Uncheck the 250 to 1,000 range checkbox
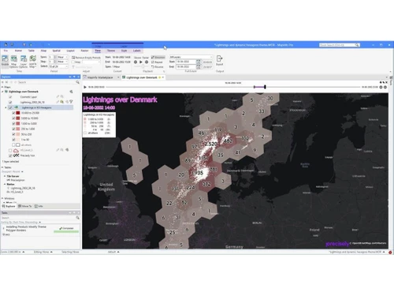 point(13,129)
